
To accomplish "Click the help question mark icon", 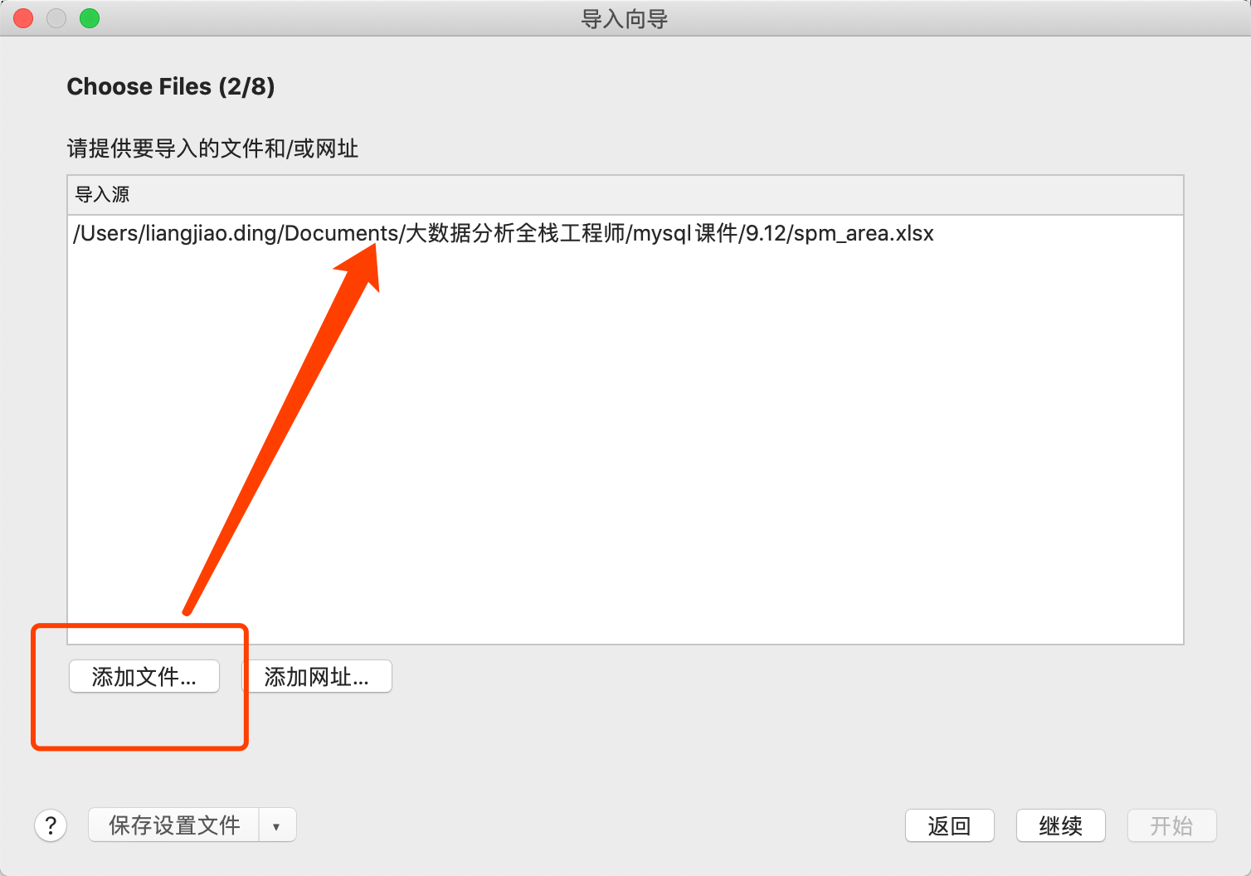I will point(51,825).
